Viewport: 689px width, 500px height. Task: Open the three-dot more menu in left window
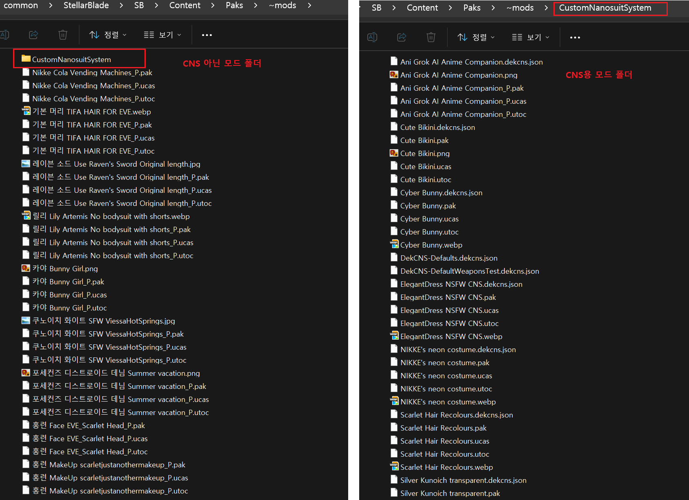coord(207,35)
